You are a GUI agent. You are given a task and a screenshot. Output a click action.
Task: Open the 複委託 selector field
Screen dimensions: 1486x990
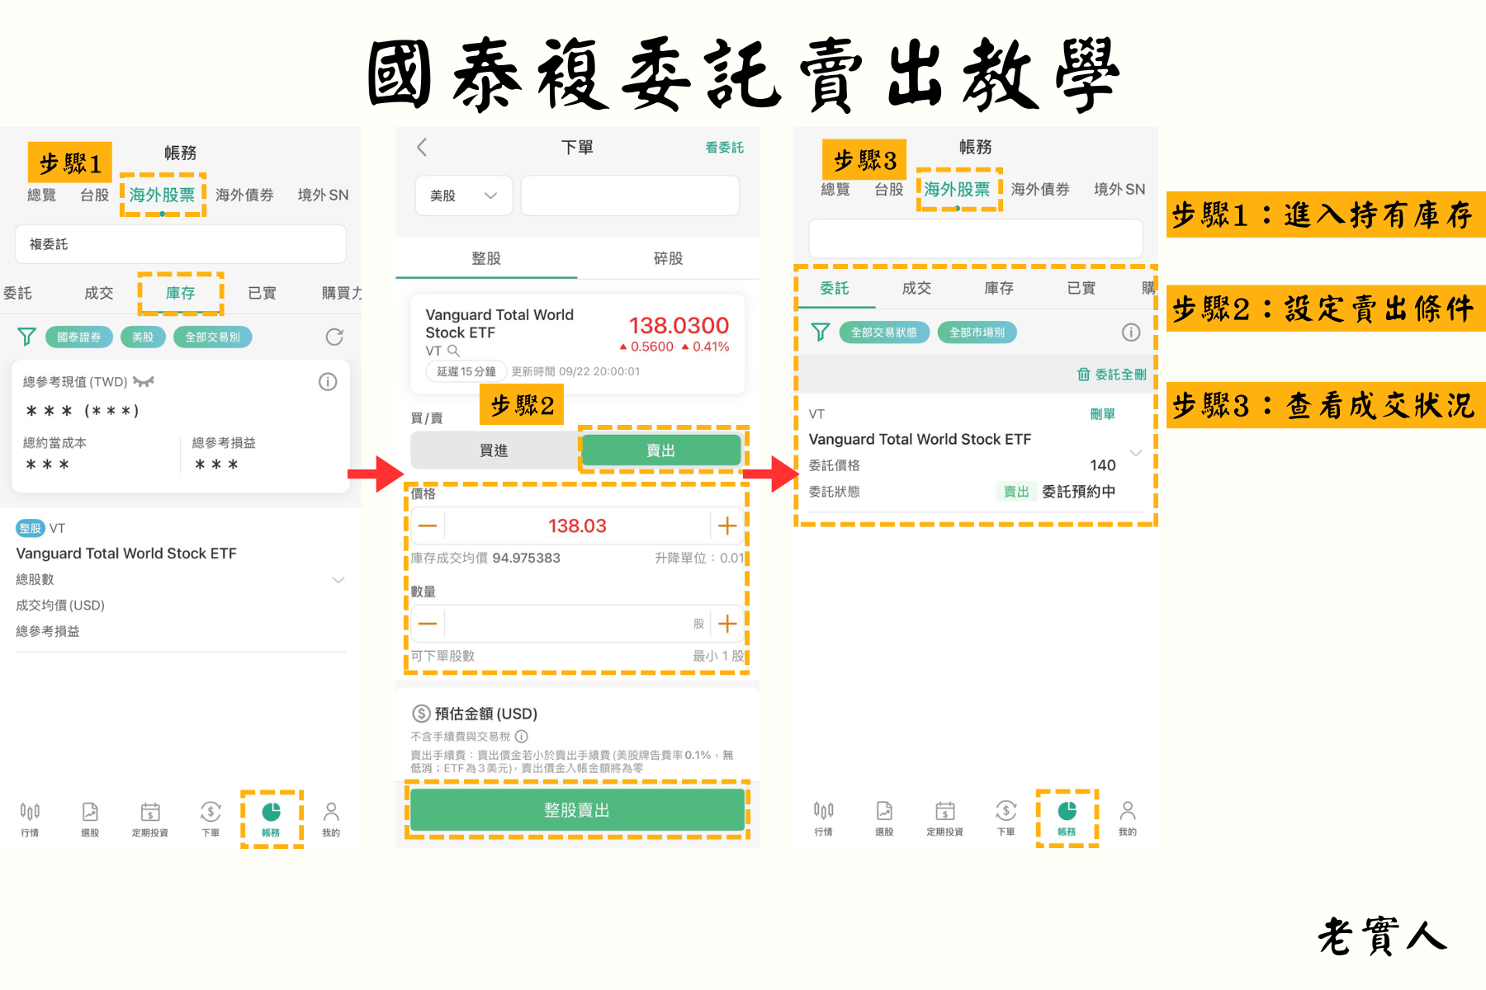coord(180,244)
